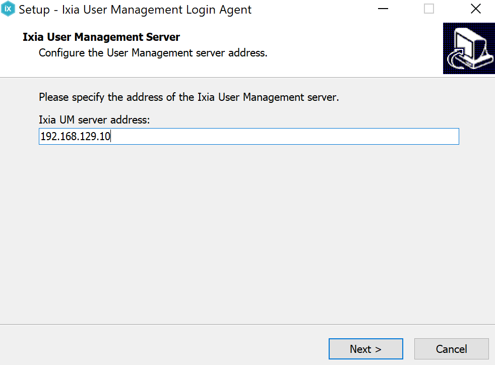Viewport: 495px width, 365px height.
Task: Click the empty footer area left of Next
Action: tap(161, 349)
